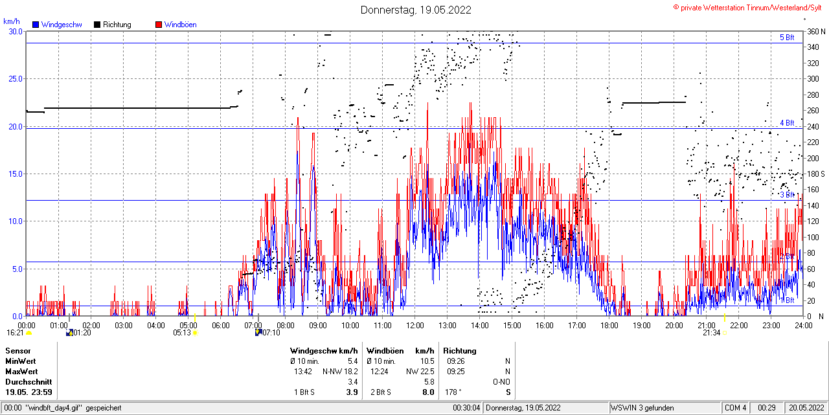Click the 5 Bft line label

(x=786, y=38)
